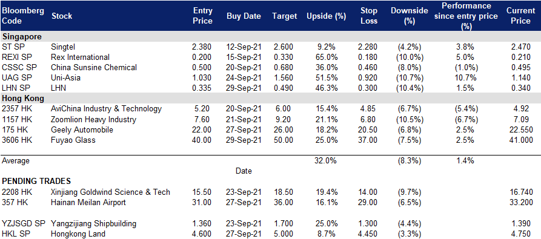Viewport: 541px width, 239px height.
Task: Click the REXI SP Bloomberg code cell
Action: (x=16, y=57)
